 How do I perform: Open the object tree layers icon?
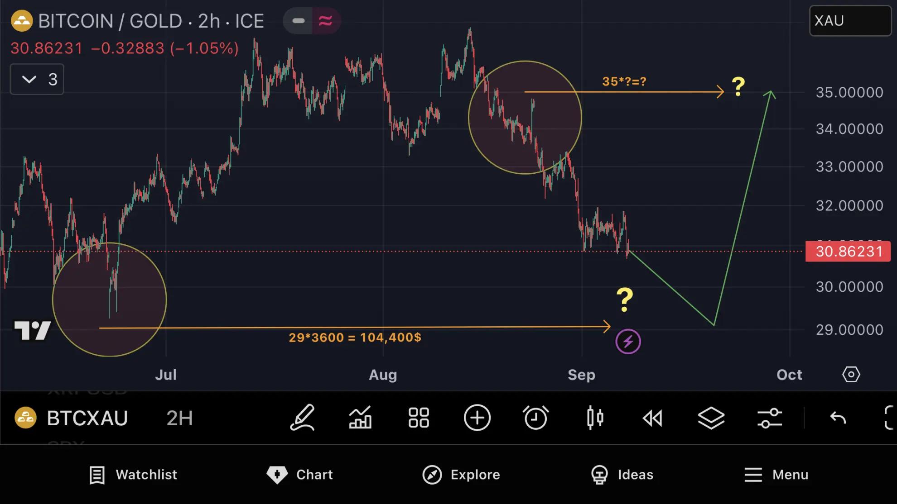(711, 418)
